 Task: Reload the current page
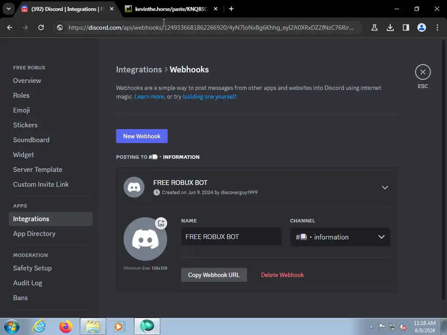point(41,27)
